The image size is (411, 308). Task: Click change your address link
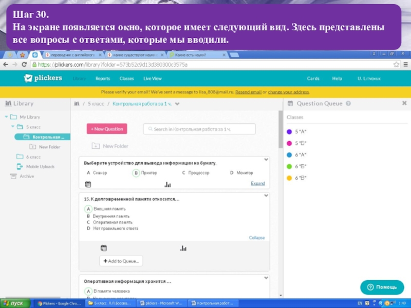pyautogui.click(x=288, y=92)
